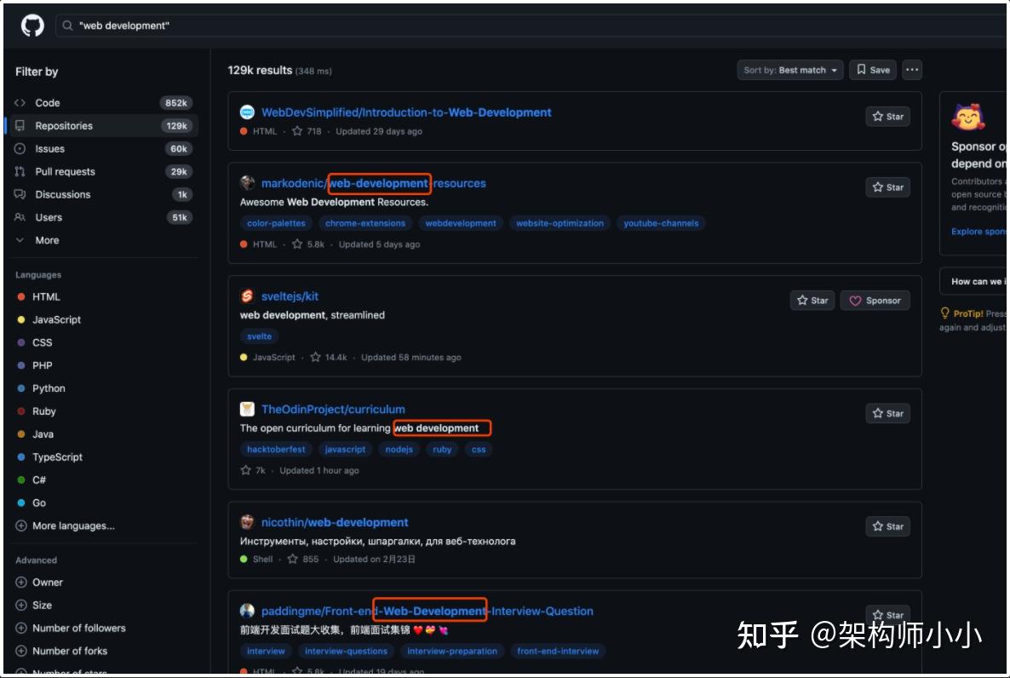Viewport: 1010px width, 678px height.
Task: Click the javascript topic tag
Action: pyautogui.click(x=345, y=449)
